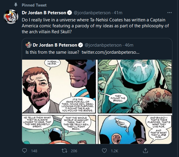Open the three-dot more options menu
Viewport: 179px width, 157px height.
pos(169,13)
